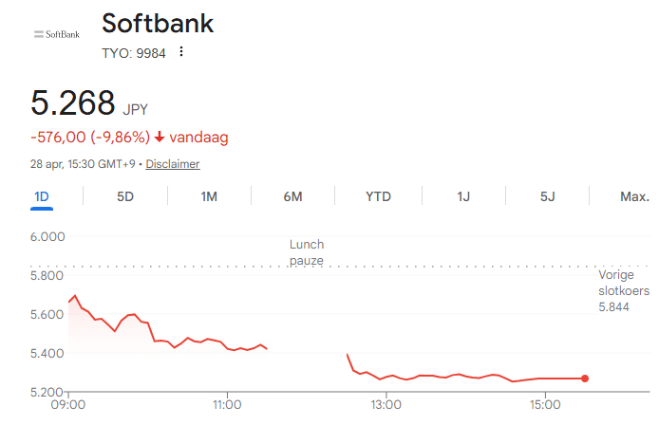Click the Lunch pauze chart label

(x=306, y=251)
